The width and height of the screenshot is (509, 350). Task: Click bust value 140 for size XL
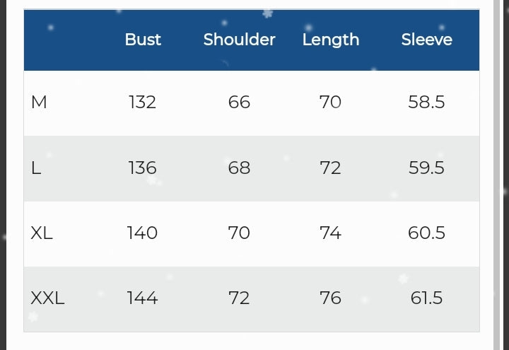142,233
